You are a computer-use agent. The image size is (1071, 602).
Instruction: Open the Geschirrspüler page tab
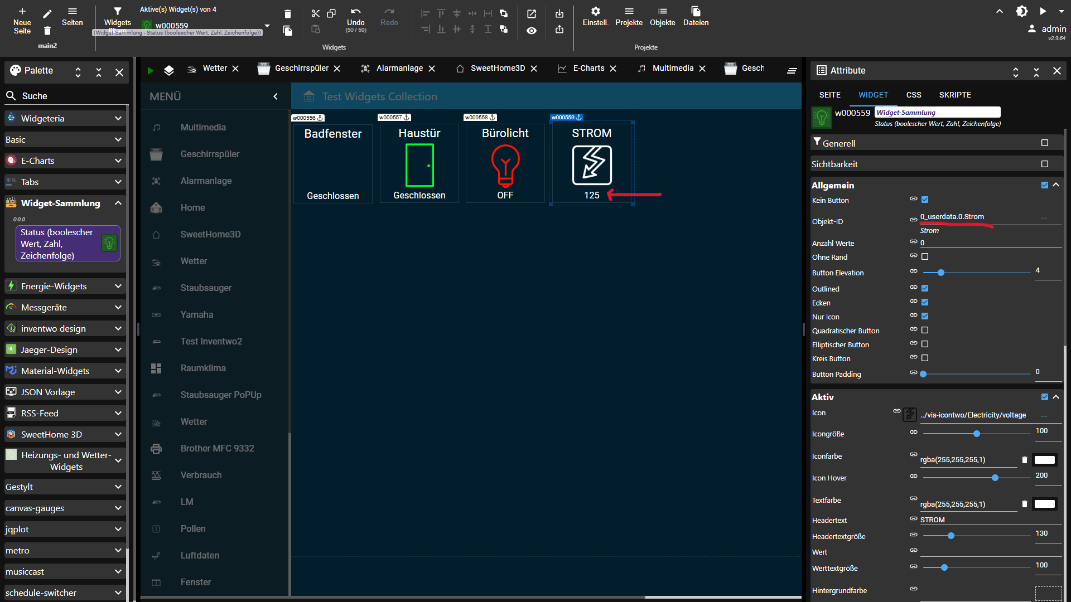click(301, 68)
